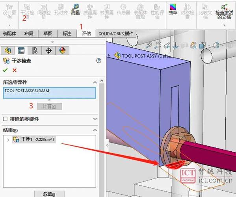Screen dimensions: 236x197
Task: Open the DisplayManager color sphere tab
Action: [x=62, y=50]
